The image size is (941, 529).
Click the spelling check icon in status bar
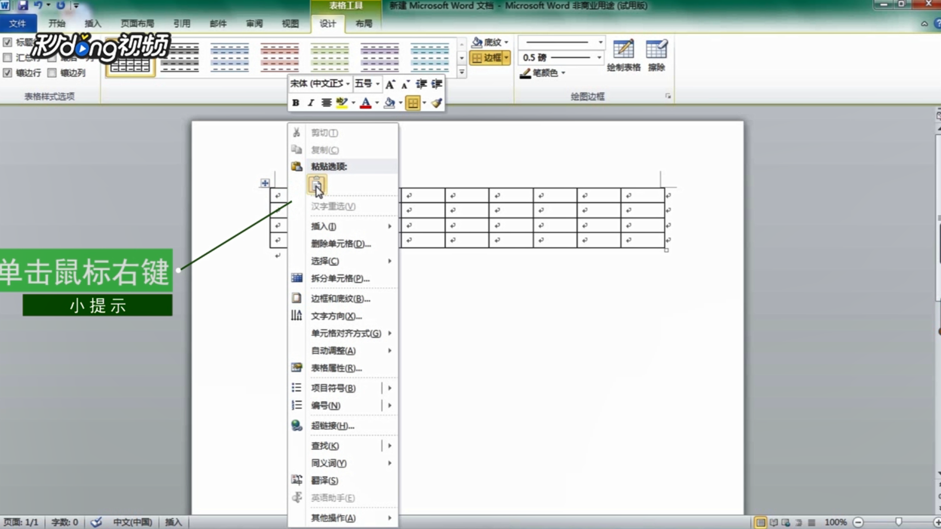(x=96, y=522)
